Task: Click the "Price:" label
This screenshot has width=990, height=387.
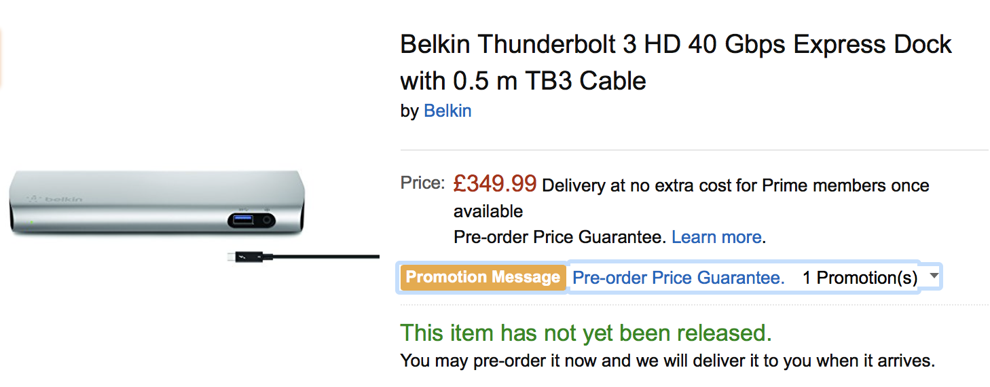Action: tap(422, 183)
